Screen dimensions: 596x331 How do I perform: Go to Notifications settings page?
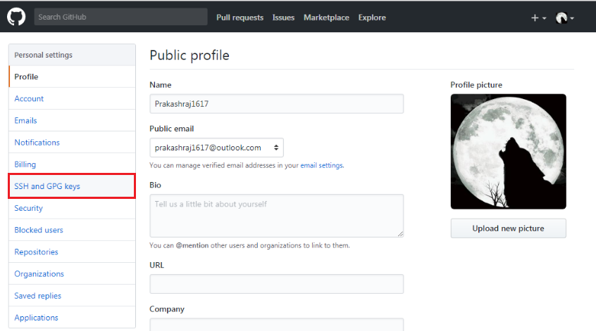37,142
